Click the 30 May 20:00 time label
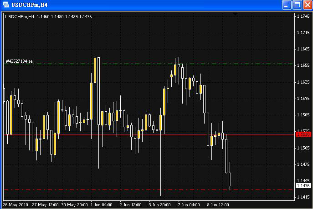 (x=74, y=205)
